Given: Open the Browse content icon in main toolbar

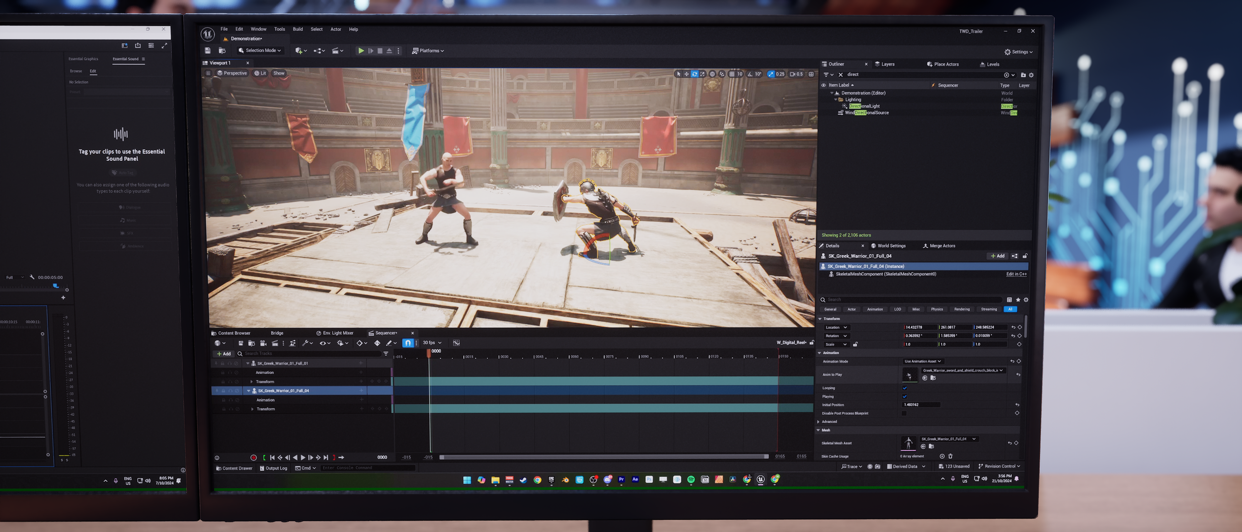Looking at the screenshot, I should pyautogui.click(x=222, y=51).
